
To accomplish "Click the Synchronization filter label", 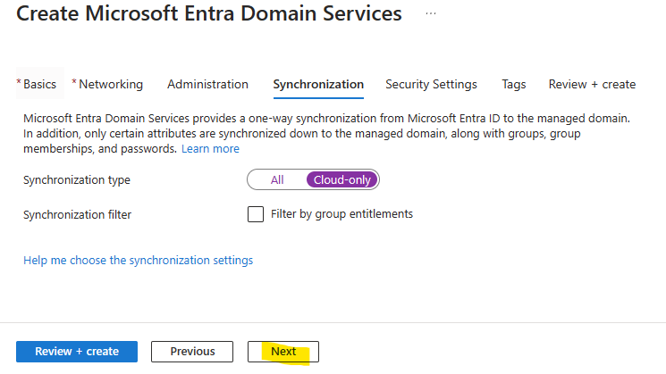I will 77,214.
